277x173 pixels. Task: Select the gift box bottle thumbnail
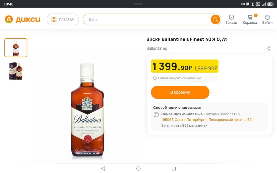coord(16,71)
